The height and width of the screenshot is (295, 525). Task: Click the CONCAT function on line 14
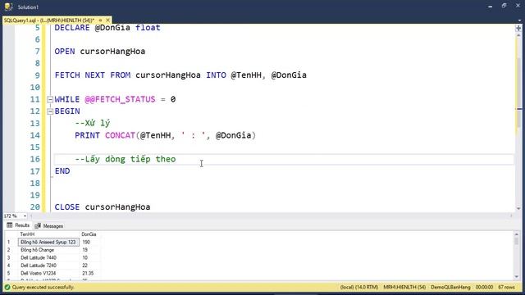pyautogui.click(x=120, y=135)
